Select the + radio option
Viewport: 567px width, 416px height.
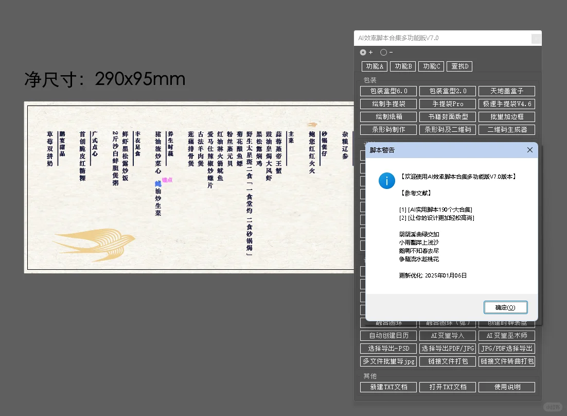[x=363, y=52]
